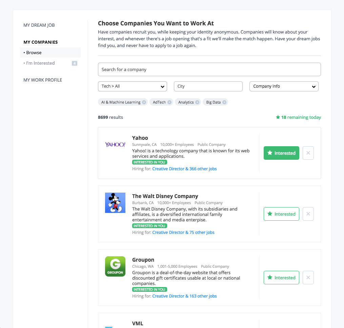Viewport: 344px width, 328px height.
Task: Open the Tech > All category dropdown
Action: pyautogui.click(x=132, y=86)
